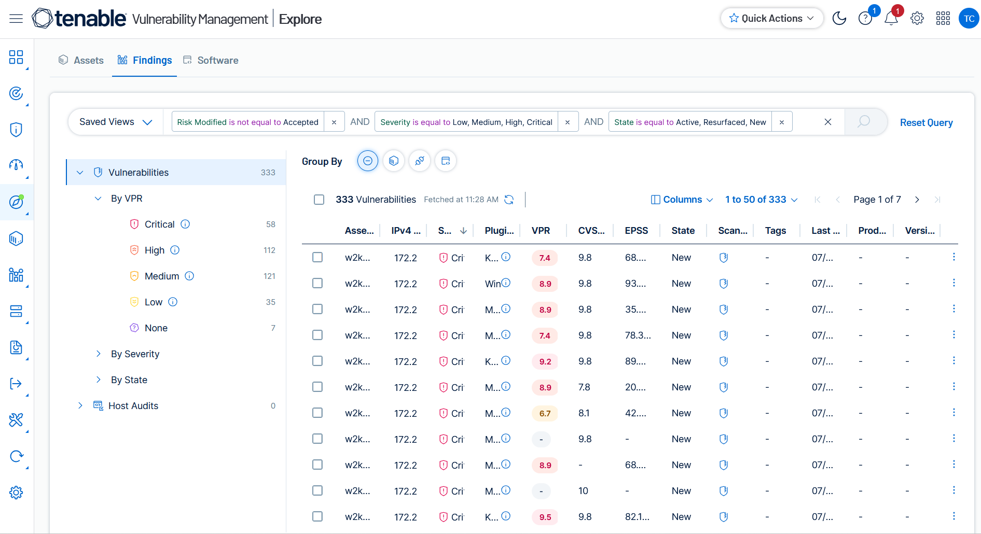981x534 pixels.
Task: Open the apps grid switcher
Action: click(943, 19)
